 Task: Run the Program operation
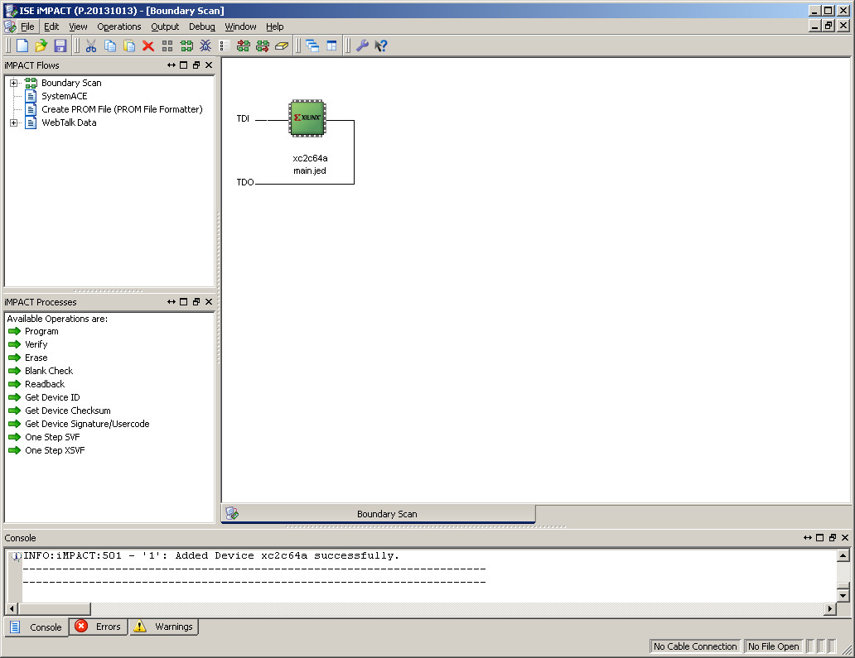click(x=41, y=331)
